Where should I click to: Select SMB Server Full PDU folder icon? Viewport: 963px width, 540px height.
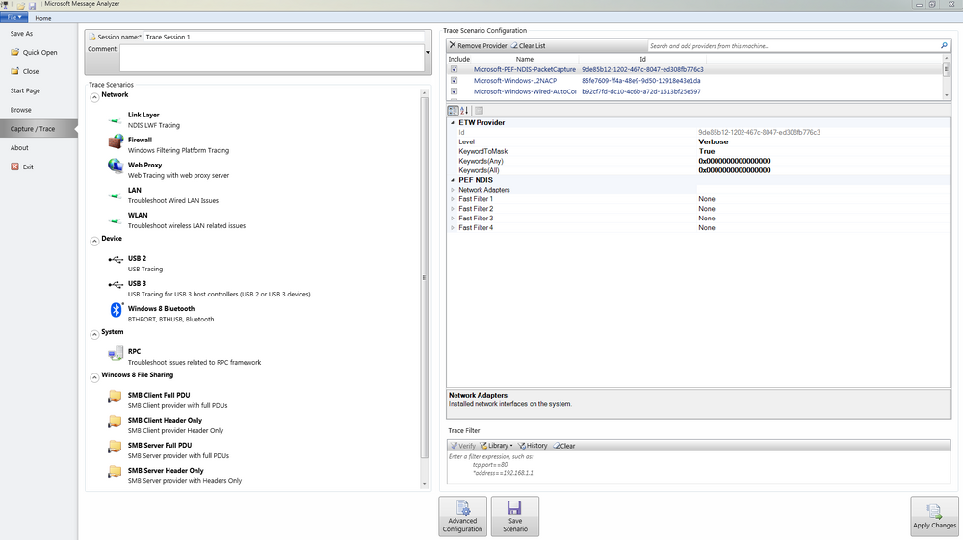click(x=115, y=447)
